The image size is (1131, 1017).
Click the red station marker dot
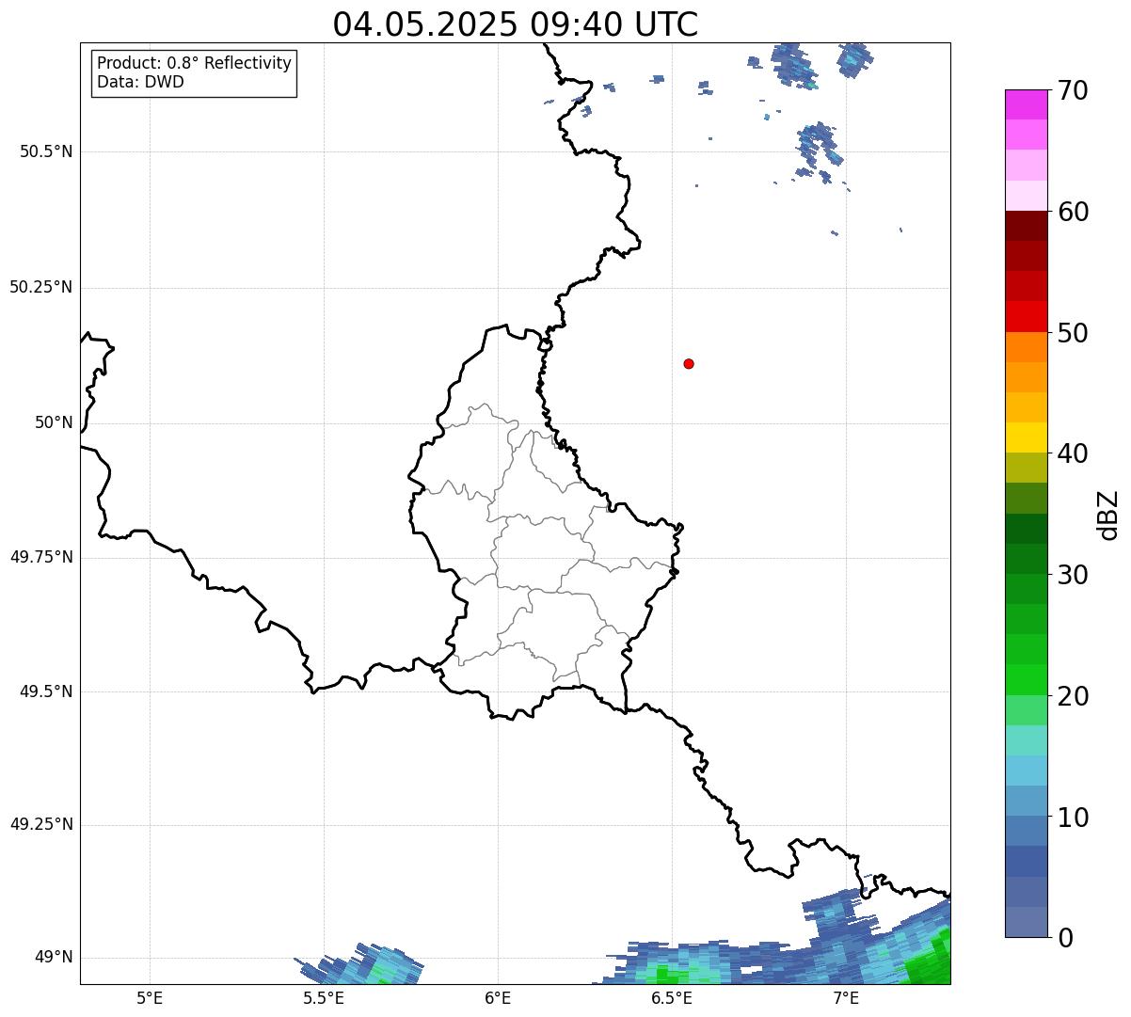click(689, 363)
